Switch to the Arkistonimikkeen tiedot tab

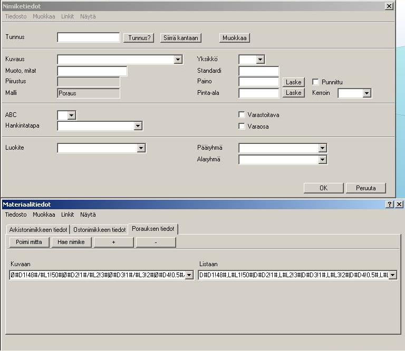point(38,230)
